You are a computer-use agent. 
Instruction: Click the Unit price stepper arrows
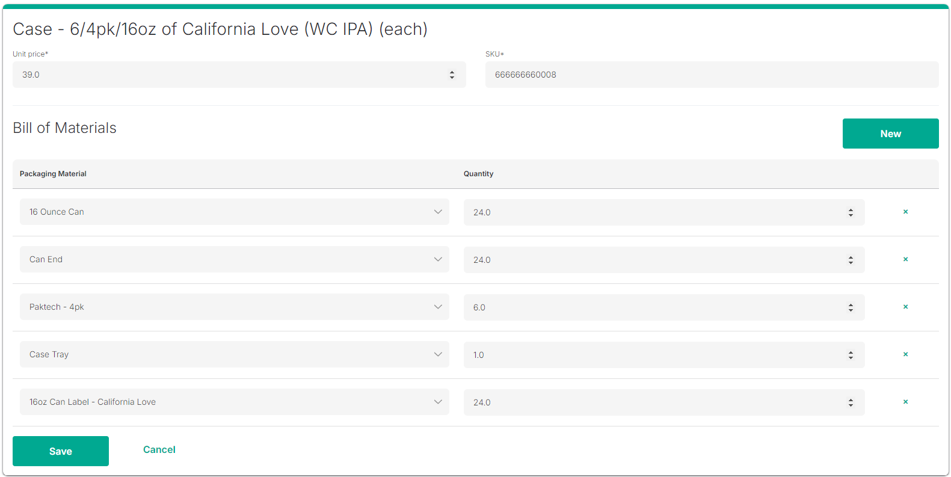click(x=452, y=75)
